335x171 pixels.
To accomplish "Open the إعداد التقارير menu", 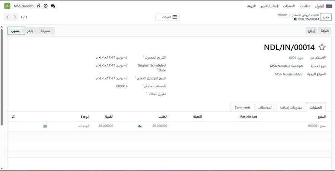I will 269,6.
